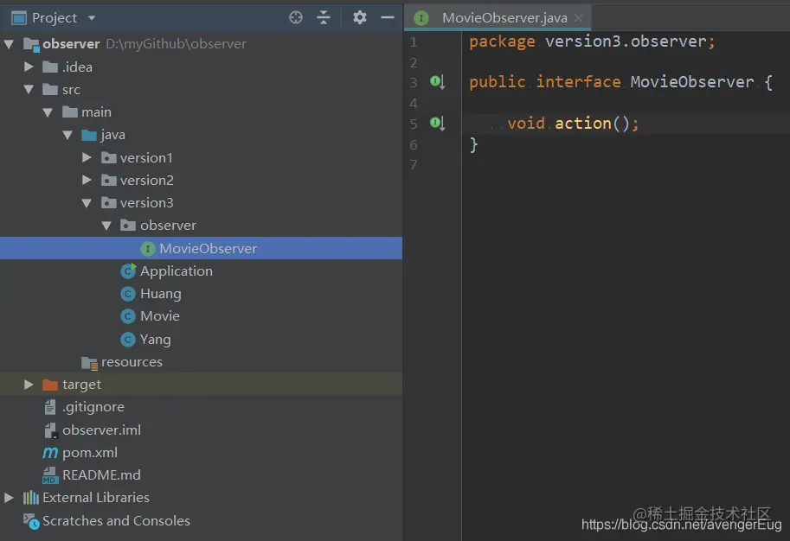This screenshot has height=541, width=790.
Task: Collapse the src folder arrow
Action: pyautogui.click(x=29, y=90)
